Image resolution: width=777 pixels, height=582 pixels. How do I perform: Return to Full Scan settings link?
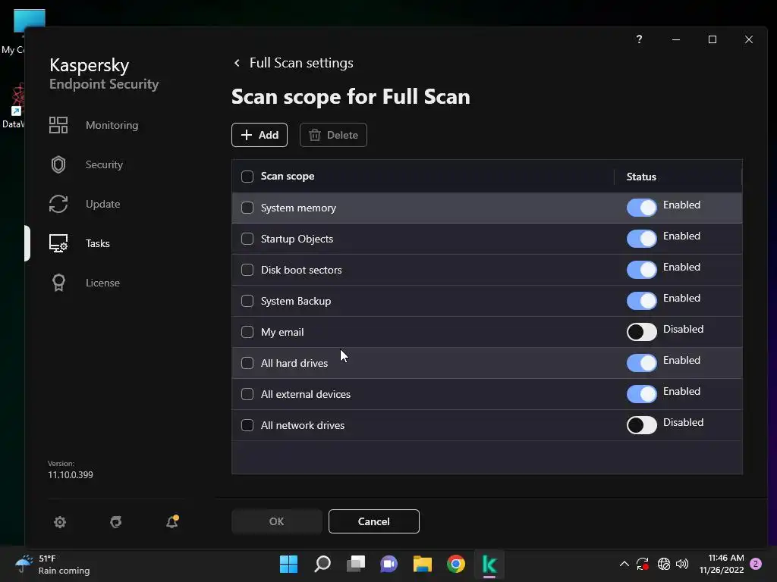pyautogui.click(x=301, y=63)
